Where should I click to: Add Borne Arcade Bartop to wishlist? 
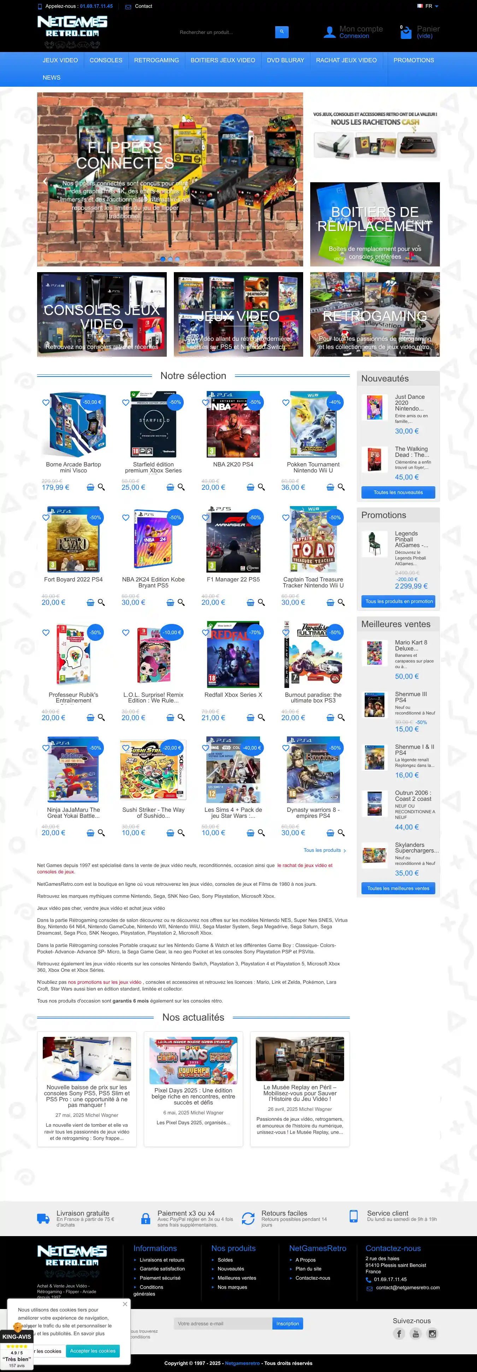[x=46, y=403]
